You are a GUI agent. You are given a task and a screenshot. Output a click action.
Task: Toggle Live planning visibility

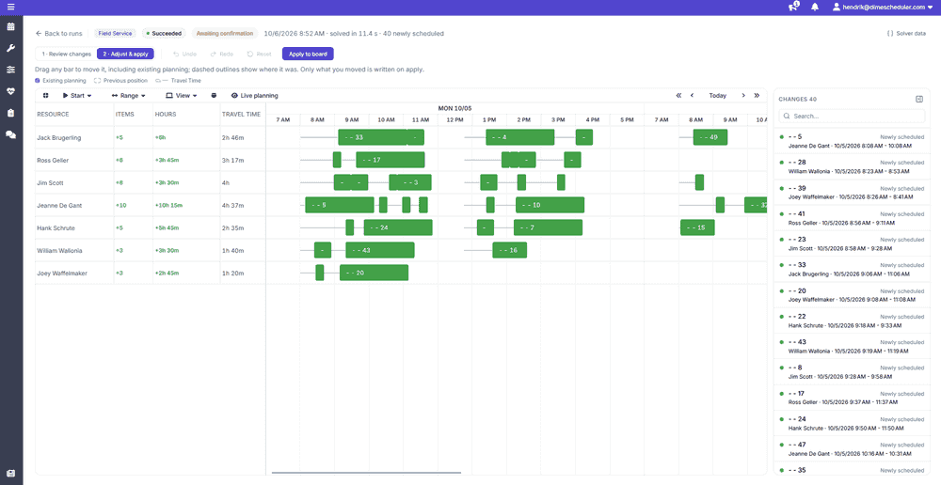254,95
